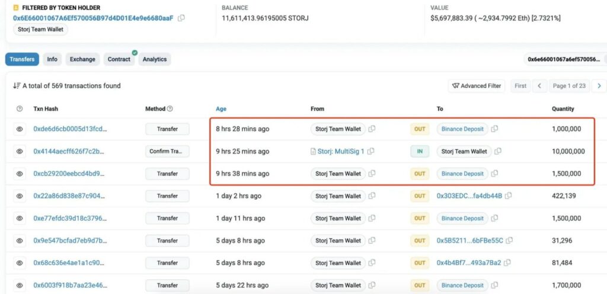Open address 0x5B5211...6bFBe55C
Viewport: 607px width, 294px height.
470,241
